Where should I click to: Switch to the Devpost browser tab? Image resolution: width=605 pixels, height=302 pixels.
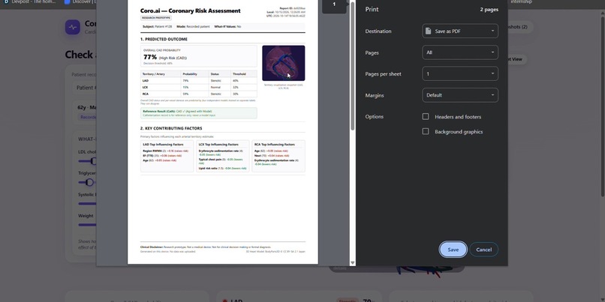[x=30, y=2]
